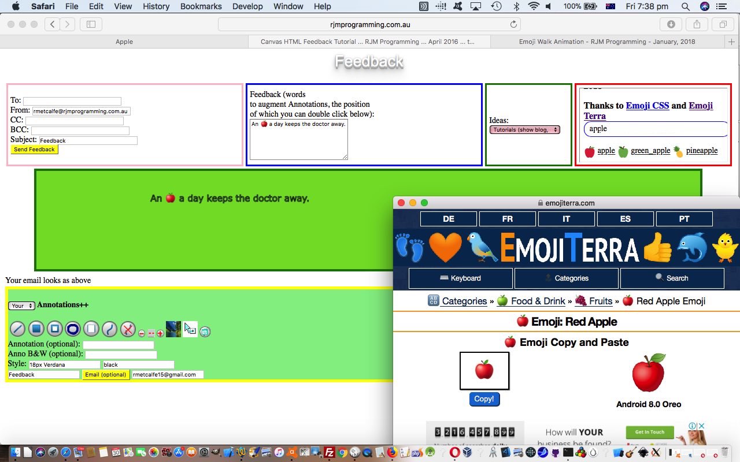Click the cursor select-region icon
Image resolution: width=740 pixels, height=462 pixels.
pos(190,329)
